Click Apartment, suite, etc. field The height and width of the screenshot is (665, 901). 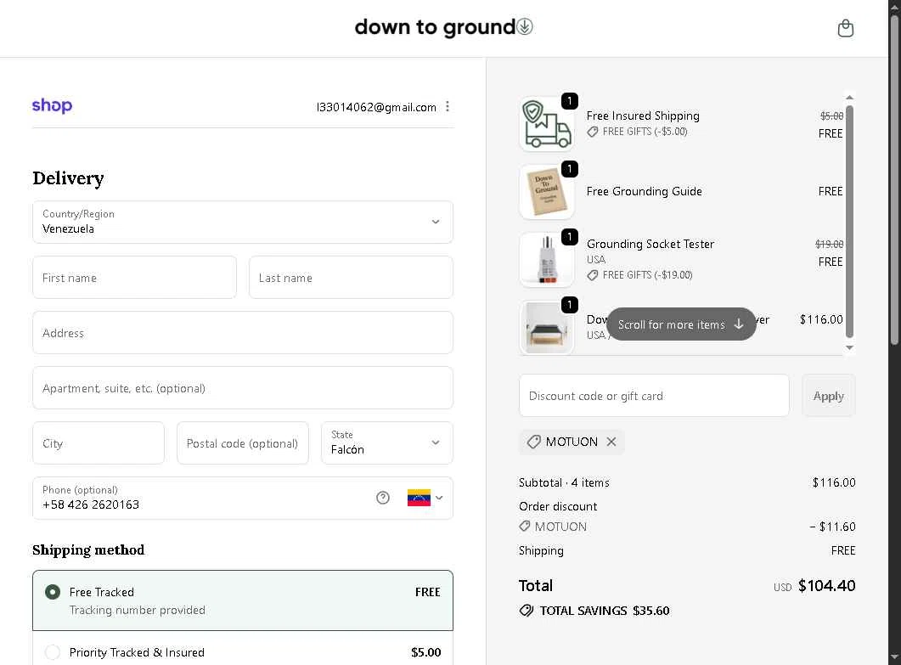click(x=243, y=388)
